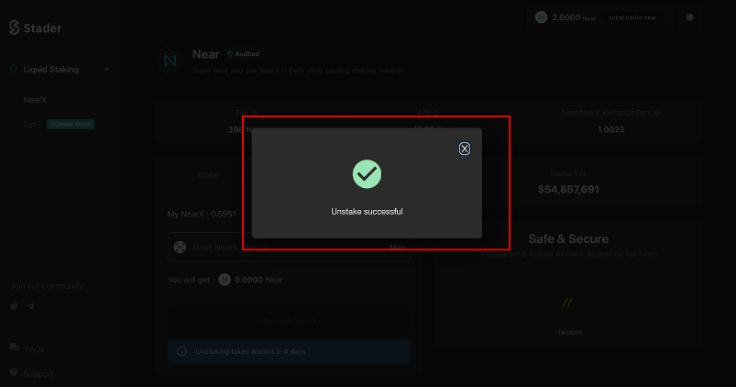Click the Halborn auditor logo
Screen dimensions: 736x387
[x=568, y=302]
